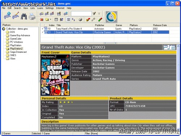Open the View menu

pyautogui.click(x=25, y=8)
